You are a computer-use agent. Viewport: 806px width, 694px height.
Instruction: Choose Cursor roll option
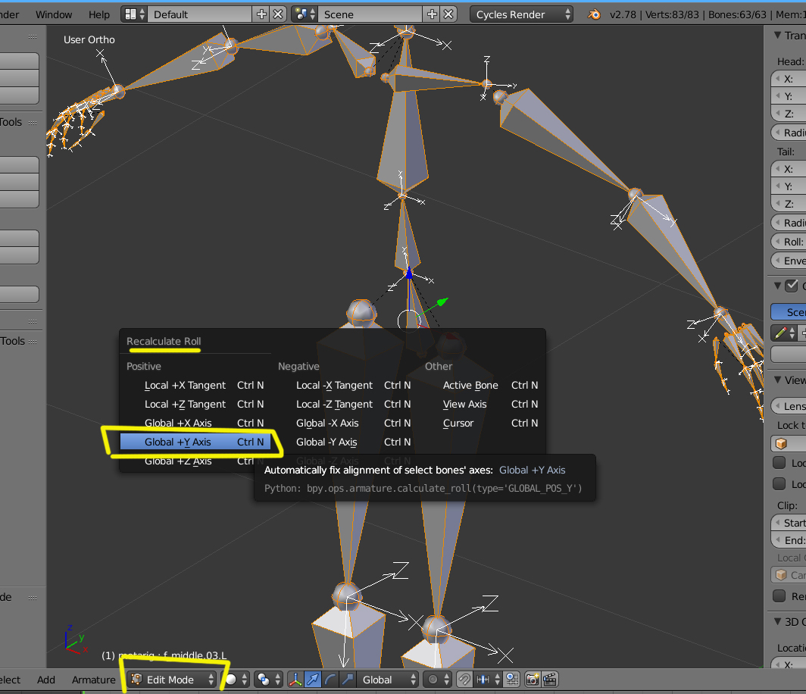[482, 423]
